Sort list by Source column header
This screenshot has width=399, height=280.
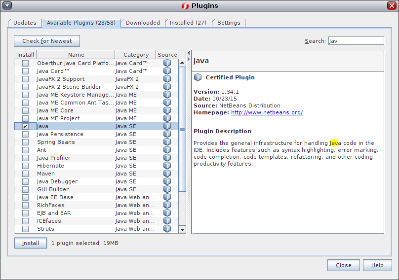point(167,55)
